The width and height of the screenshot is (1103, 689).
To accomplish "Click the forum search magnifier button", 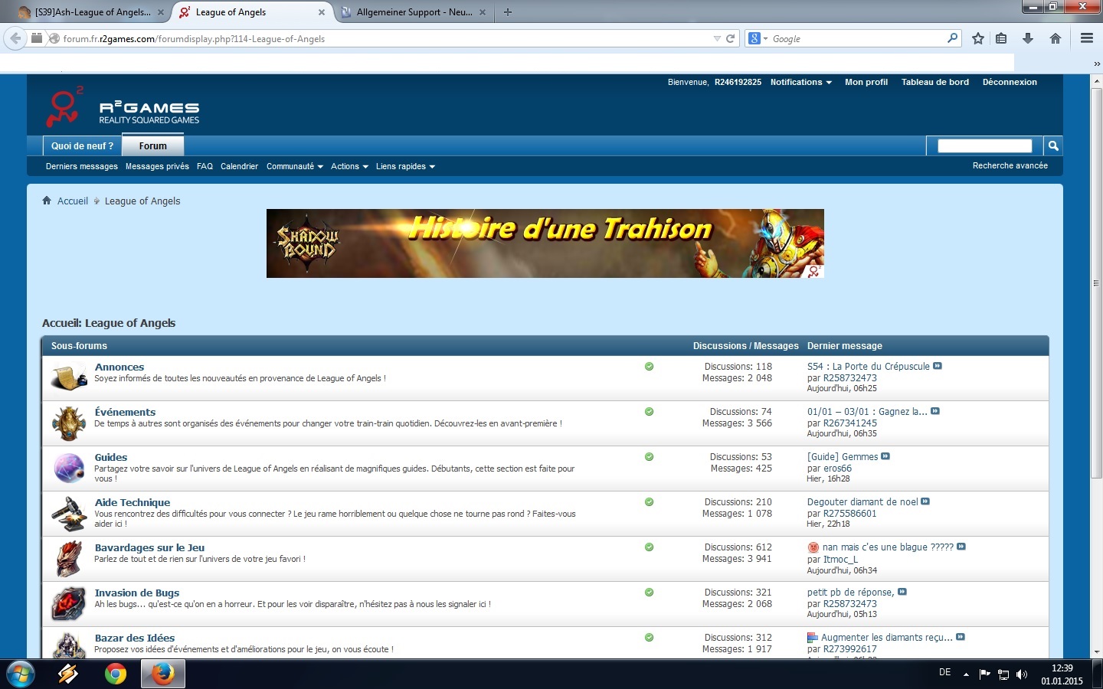I will coord(1053,145).
